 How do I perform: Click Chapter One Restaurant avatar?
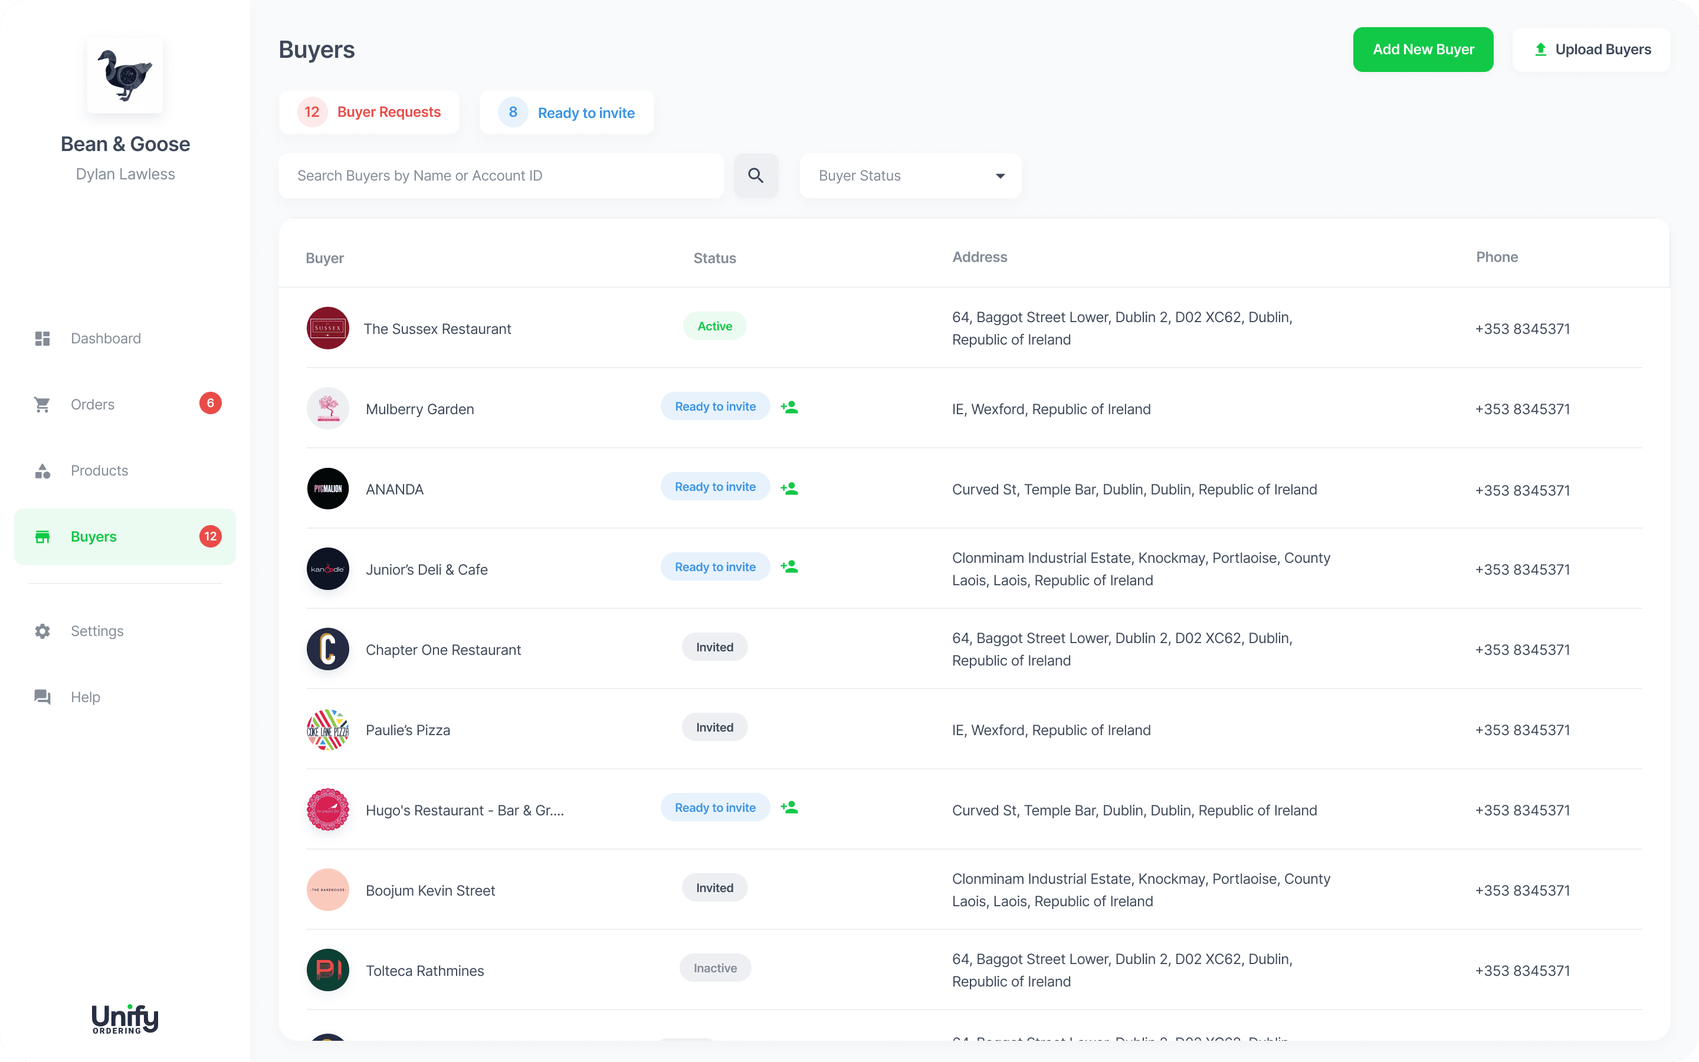pos(328,649)
